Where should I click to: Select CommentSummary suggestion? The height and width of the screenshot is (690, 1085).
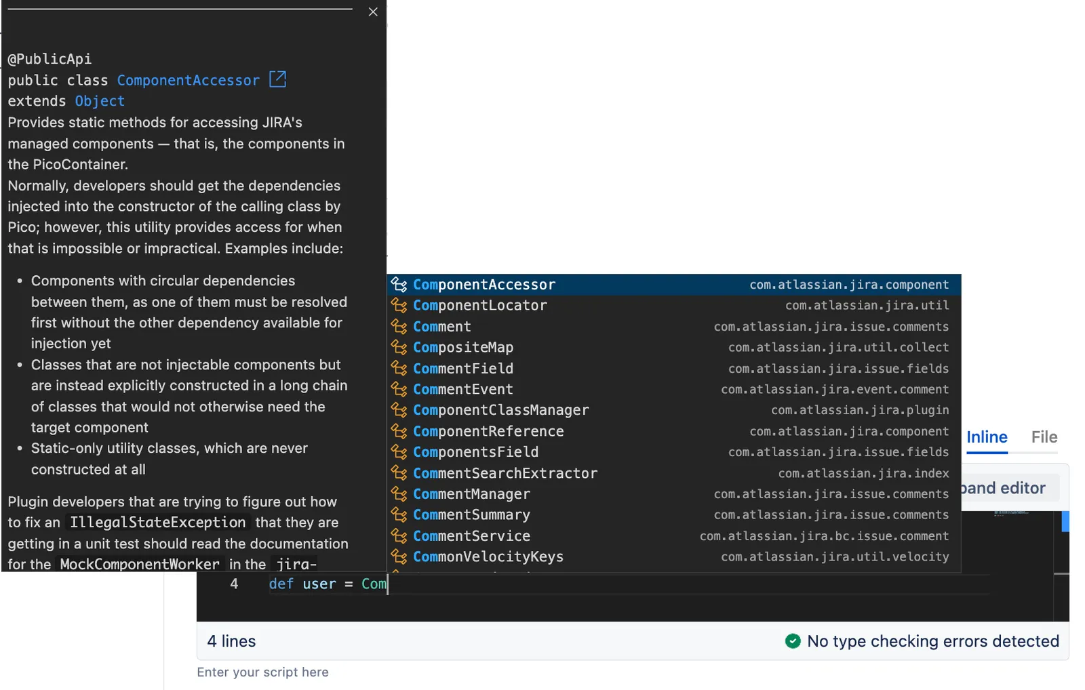click(674, 515)
